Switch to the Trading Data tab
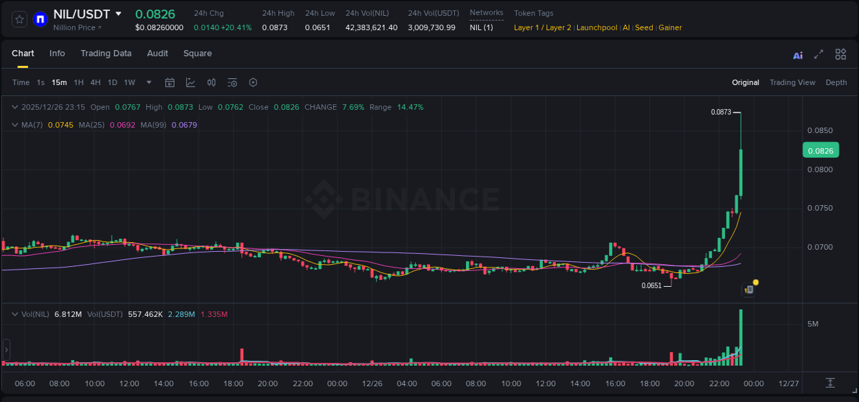The image size is (859, 402). click(x=106, y=54)
